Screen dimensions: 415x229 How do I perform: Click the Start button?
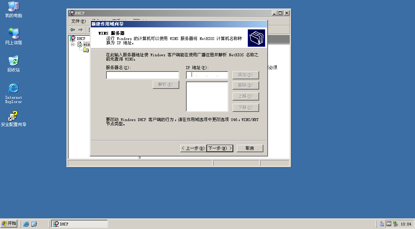9,223
